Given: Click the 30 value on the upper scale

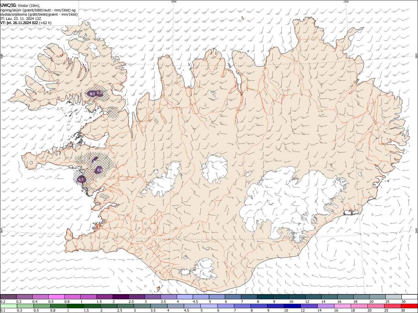Looking at the screenshot, I should (x=403, y=302).
